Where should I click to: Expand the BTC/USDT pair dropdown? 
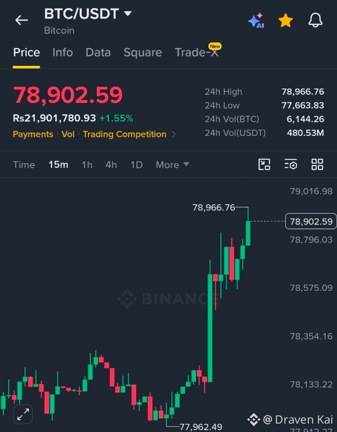[x=128, y=13]
